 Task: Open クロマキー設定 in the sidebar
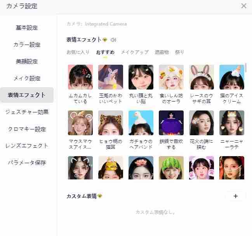(27, 129)
